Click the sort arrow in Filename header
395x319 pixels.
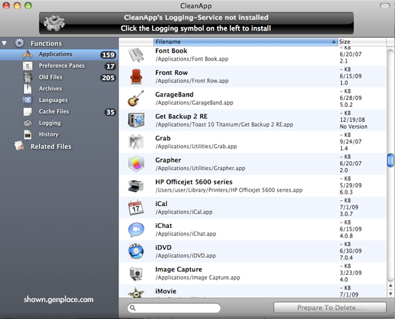334,41
